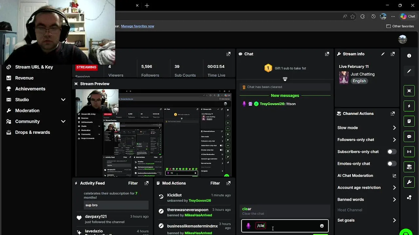The height and width of the screenshot is (235, 419).
Task: Pop out the Chat panel
Action: point(327,54)
